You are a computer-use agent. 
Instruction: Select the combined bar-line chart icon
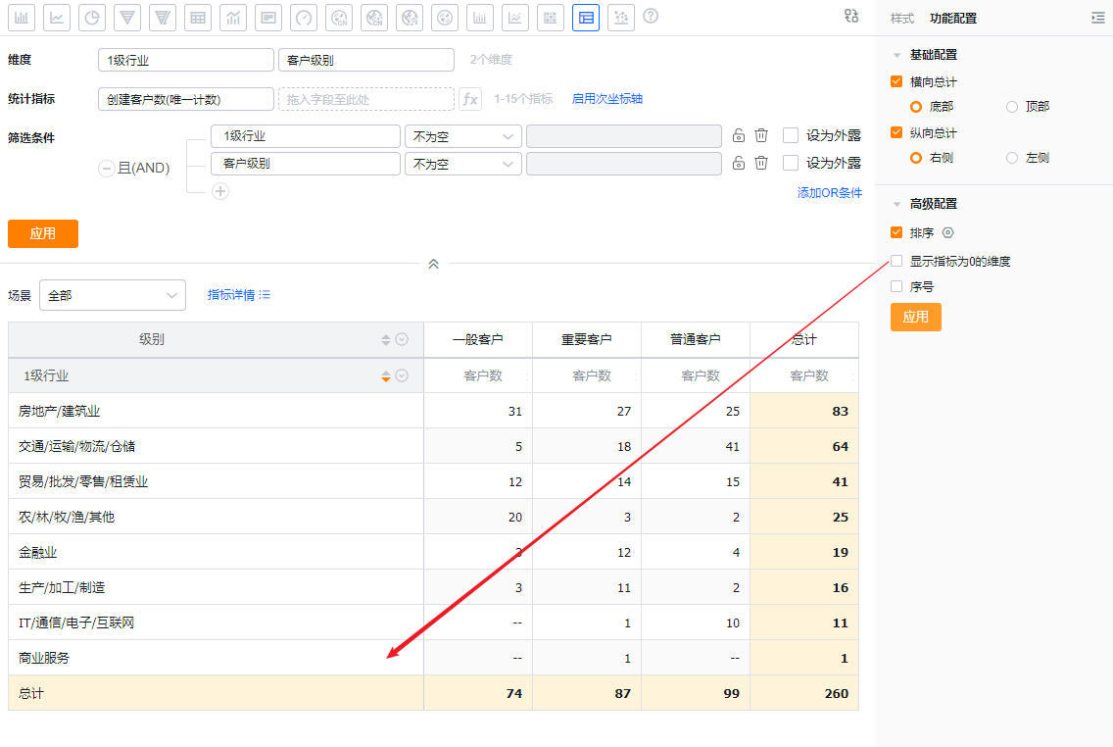pos(233,18)
